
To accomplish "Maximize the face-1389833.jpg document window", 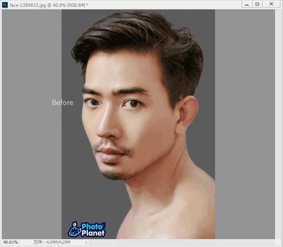I will [257, 4].
